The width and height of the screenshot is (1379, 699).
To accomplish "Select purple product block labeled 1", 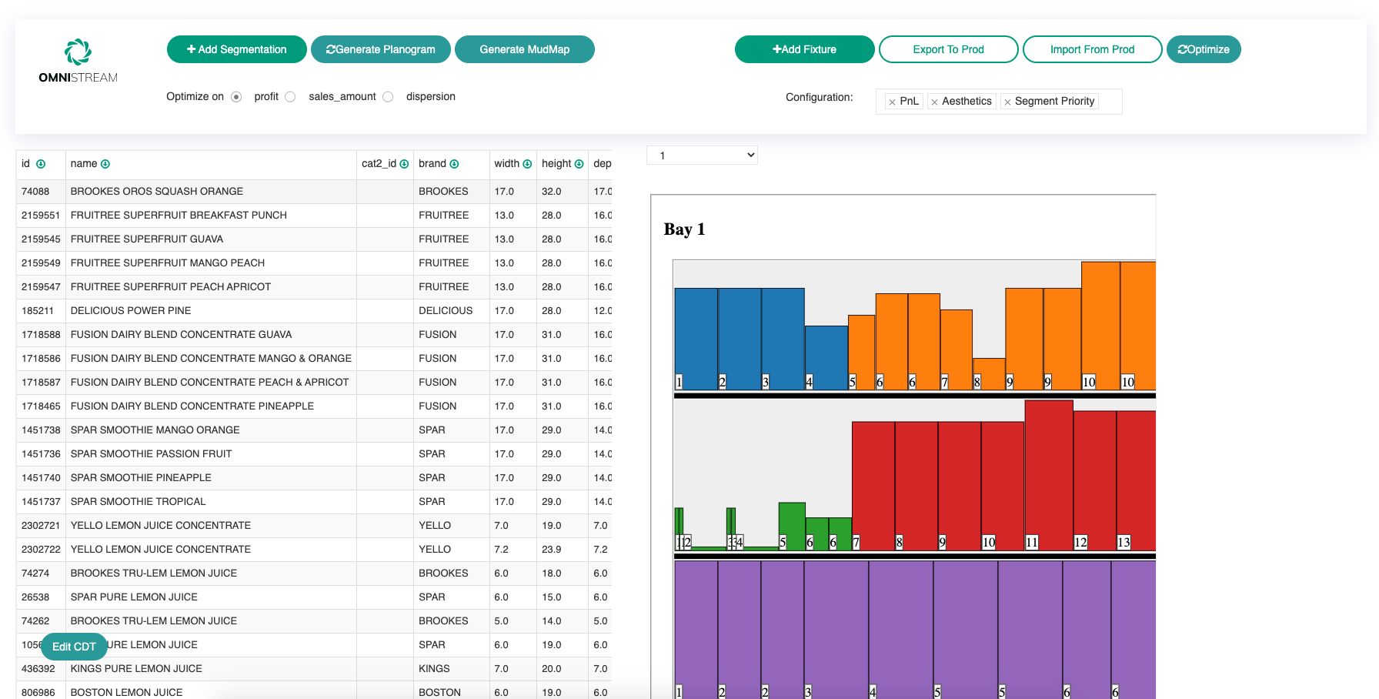I will pos(696,630).
